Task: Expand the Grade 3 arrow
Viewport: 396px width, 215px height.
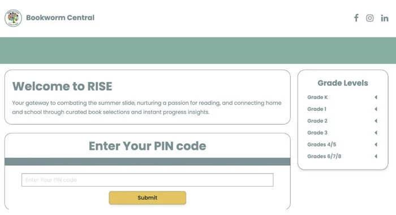Action: tap(376, 132)
